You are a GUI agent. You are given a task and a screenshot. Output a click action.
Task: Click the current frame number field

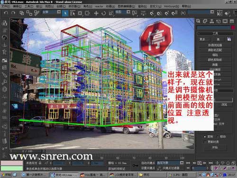[x=199, y=168]
